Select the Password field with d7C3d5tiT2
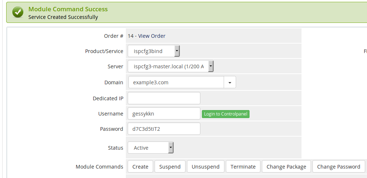Viewport: 367px width, 178px height. click(x=164, y=129)
